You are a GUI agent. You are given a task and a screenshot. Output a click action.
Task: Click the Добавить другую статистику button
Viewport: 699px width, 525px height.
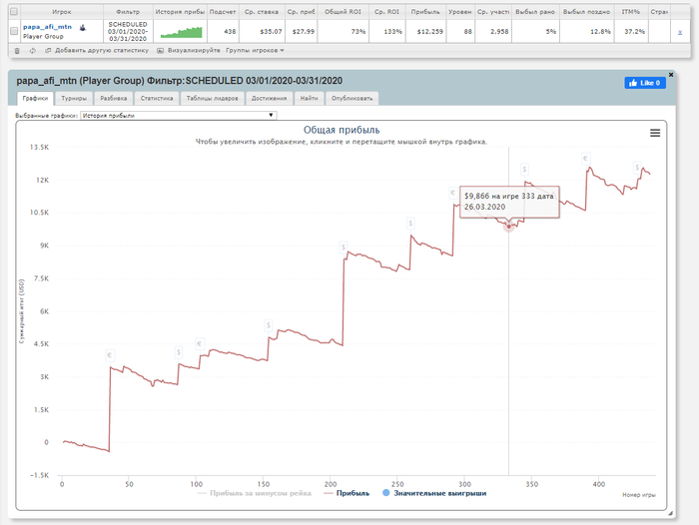click(x=97, y=50)
